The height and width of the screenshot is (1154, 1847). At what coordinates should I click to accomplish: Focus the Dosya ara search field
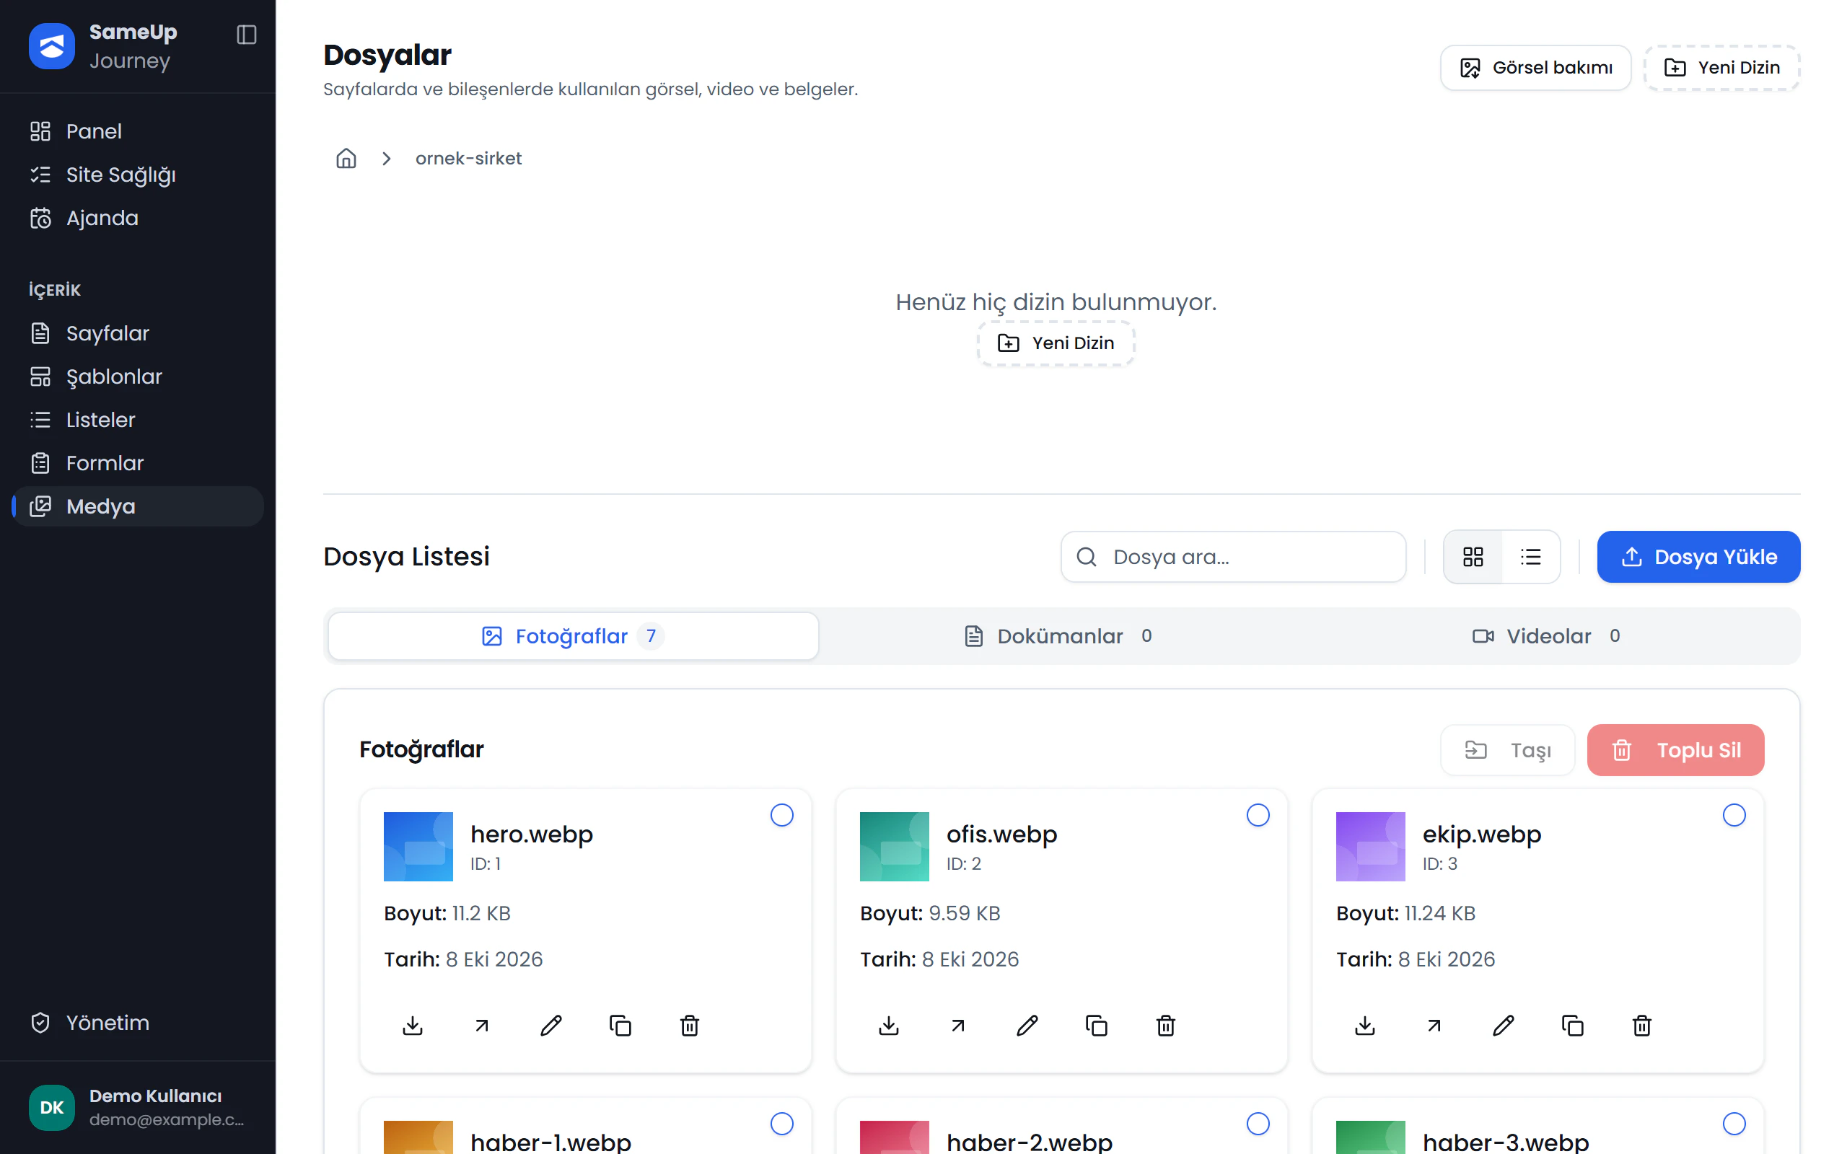[1233, 556]
